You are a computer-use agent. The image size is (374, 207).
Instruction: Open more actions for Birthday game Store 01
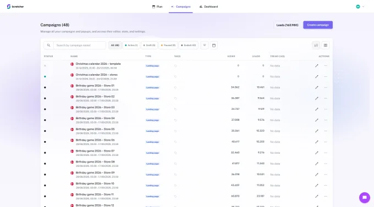coord(326,87)
